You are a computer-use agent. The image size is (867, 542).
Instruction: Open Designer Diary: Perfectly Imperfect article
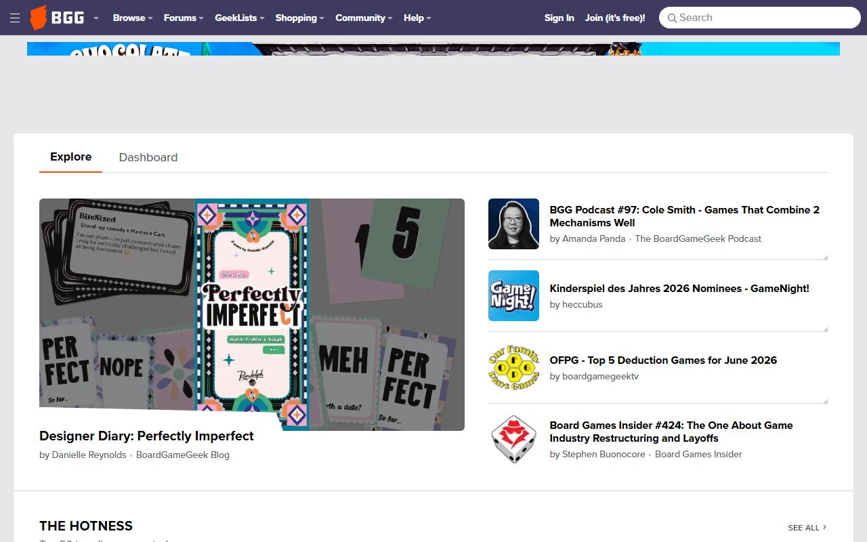[x=146, y=436]
